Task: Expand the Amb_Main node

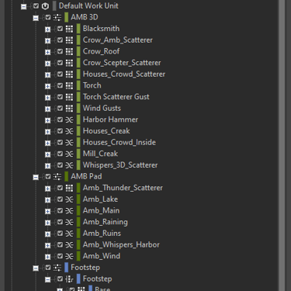Action: pyautogui.click(x=47, y=211)
